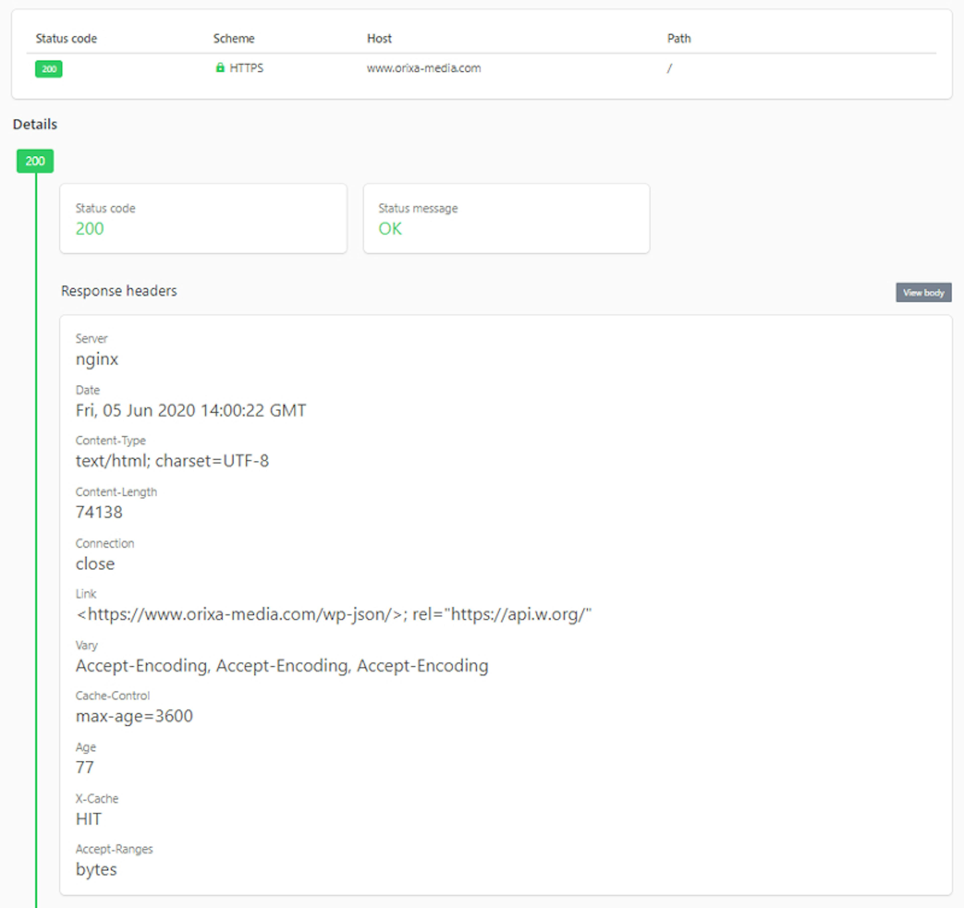The width and height of the screenshot is (964, 908).
Task: Click the View body button
Action: pos(923,293)
